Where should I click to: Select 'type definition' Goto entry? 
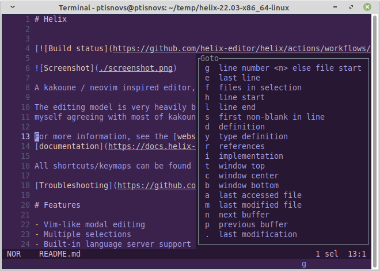[246, 136]
